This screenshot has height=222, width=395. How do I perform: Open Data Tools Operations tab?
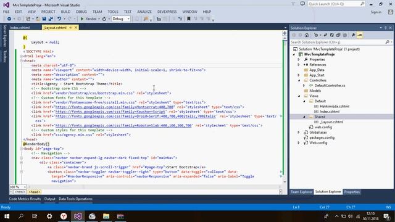tap(75, 199)
